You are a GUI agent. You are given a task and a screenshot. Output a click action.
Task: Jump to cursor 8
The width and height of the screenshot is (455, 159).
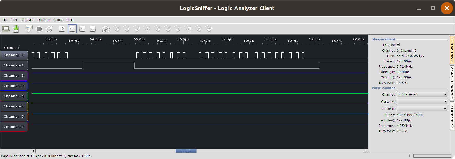tap(189, 29)
